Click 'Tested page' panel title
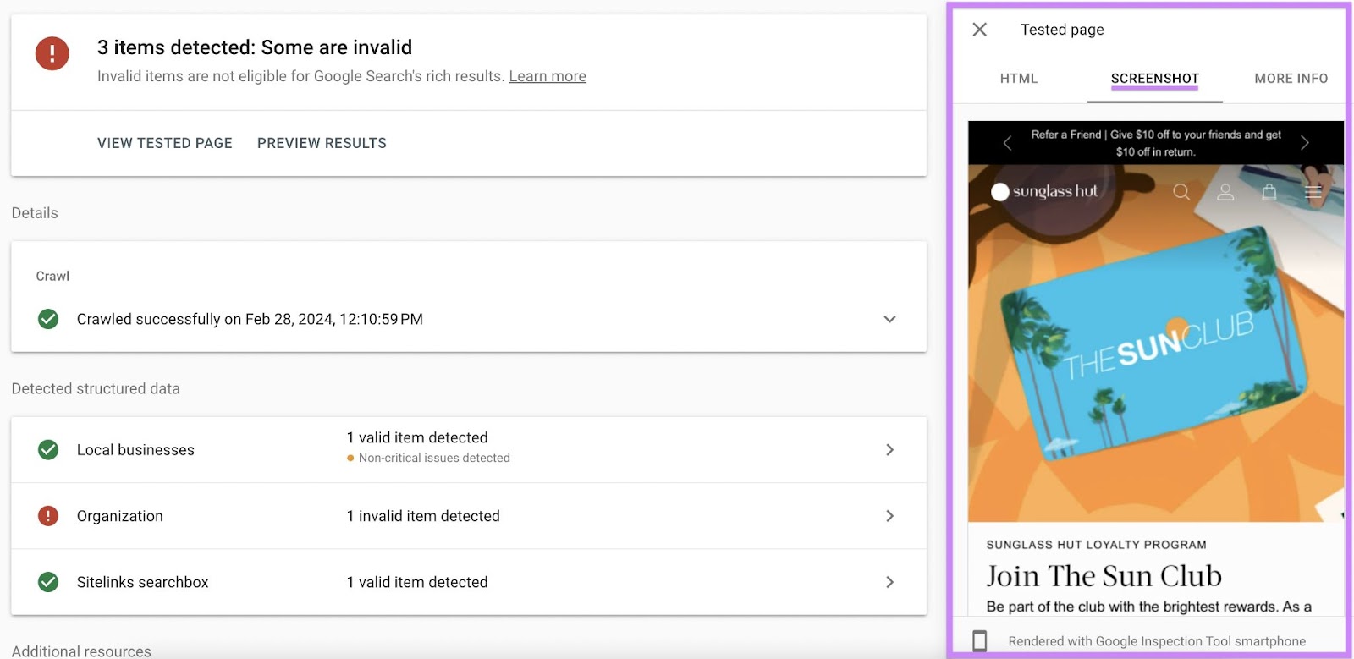 1062,30
